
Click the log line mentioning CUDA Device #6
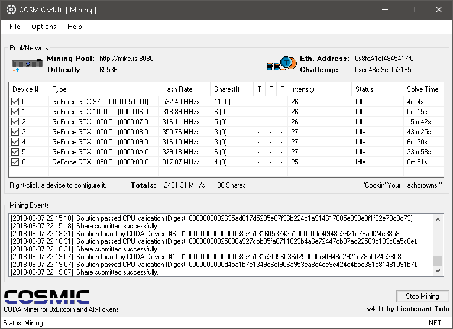[205, 234]
